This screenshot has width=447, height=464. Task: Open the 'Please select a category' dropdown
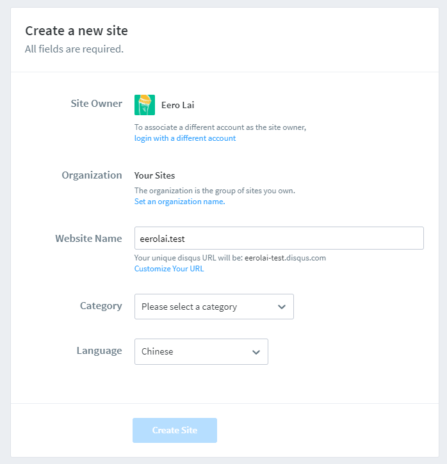pos(214,307)
